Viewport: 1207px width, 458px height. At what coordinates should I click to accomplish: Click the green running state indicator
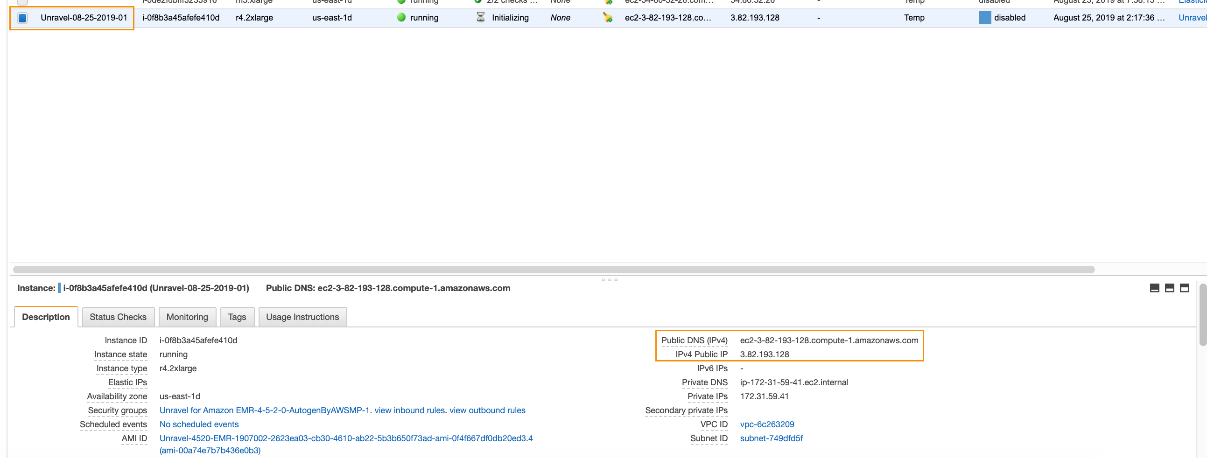[x=401, y=17]
